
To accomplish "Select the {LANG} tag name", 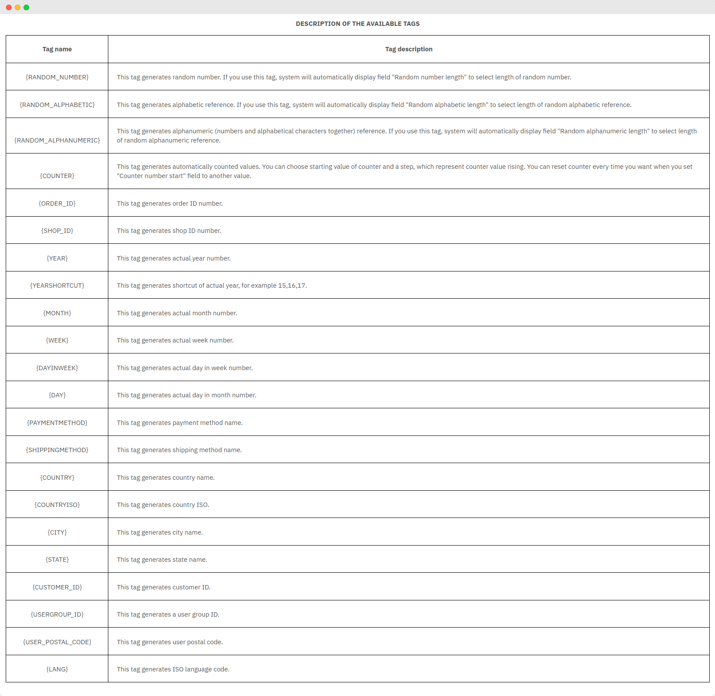I will 57,669.
